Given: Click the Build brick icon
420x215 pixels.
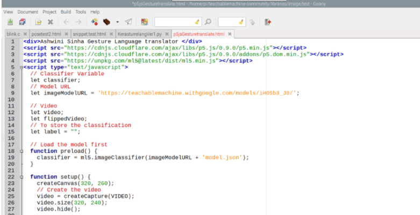Looking at the screenshot, I should [x=107, y=22].
